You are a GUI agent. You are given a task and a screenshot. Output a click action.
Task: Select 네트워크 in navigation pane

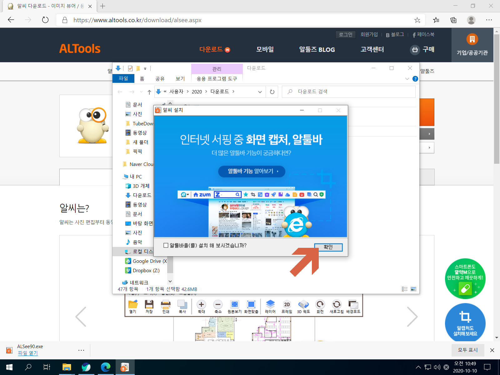pos(135,282)
